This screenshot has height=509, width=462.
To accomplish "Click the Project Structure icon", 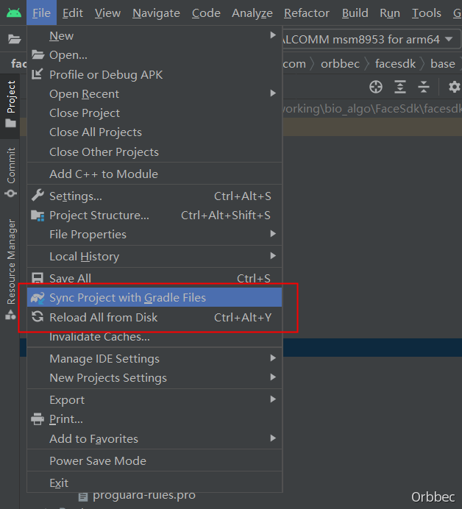I will coord(38,216).
